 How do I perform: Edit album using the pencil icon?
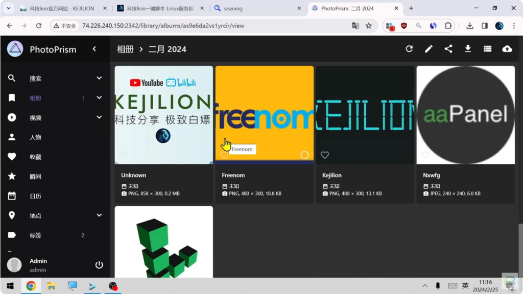pyautogui.click(x=429, y=49)
